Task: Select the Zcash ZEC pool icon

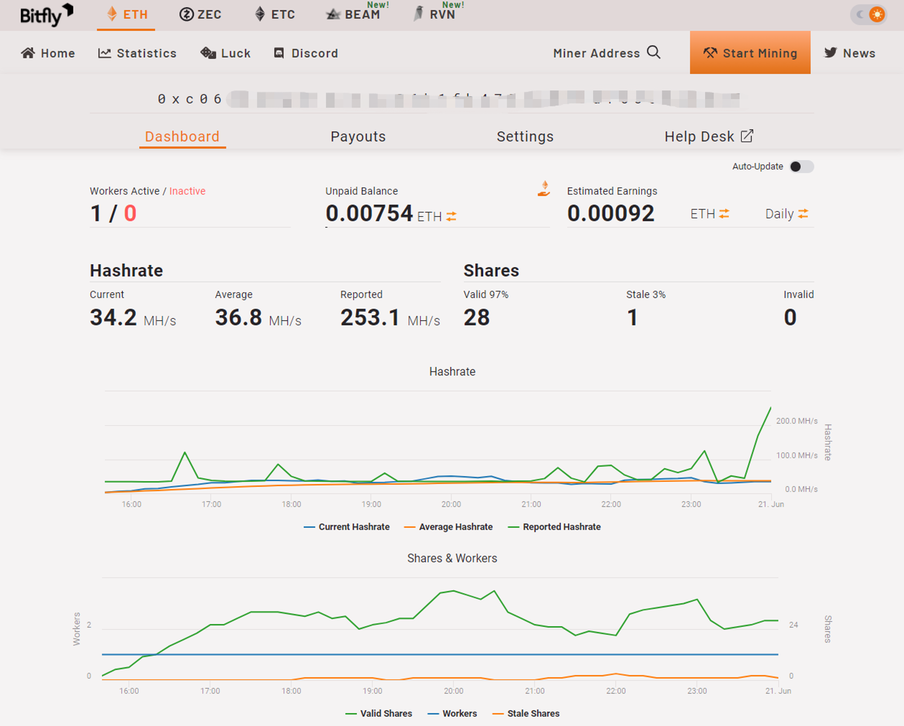Action: click(x=186, y=14)
